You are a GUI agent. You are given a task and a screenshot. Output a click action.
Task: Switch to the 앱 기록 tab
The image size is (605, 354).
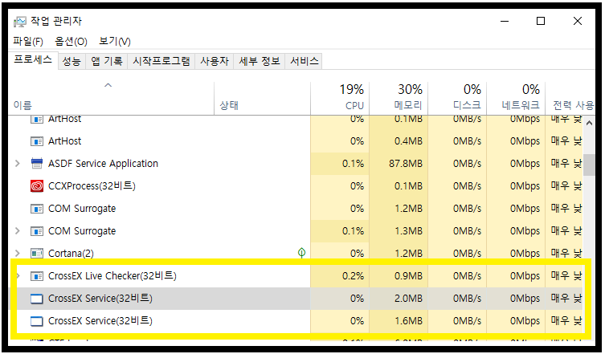[x=107, y=61]
